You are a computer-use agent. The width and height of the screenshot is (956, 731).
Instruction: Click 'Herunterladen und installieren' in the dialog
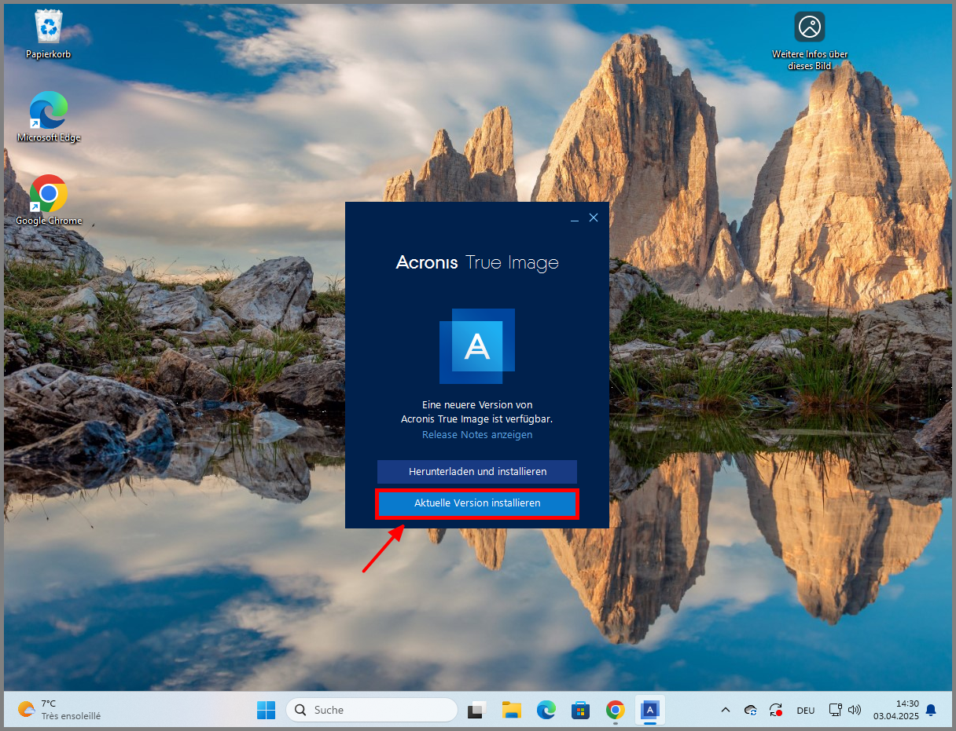point(477,472)
